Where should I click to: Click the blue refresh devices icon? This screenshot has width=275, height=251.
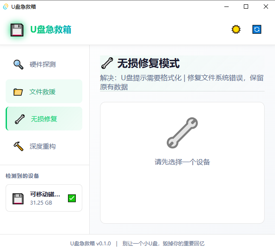click(x=257, y=29)
